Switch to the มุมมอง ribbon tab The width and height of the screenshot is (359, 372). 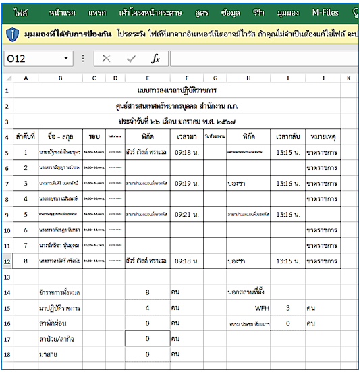(288, 13)
